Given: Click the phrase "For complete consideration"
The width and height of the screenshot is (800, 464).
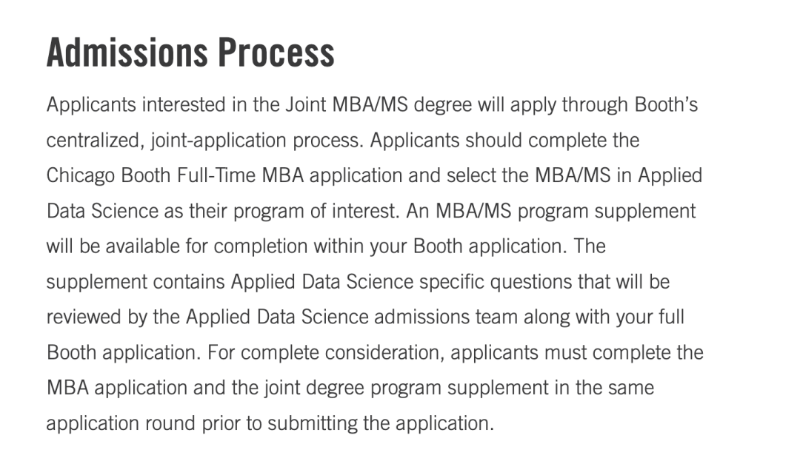Looking at the screenshot, I should point(325,353).
